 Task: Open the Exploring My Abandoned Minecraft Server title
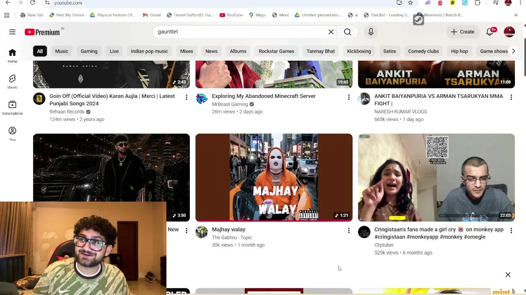coord(264,96)
